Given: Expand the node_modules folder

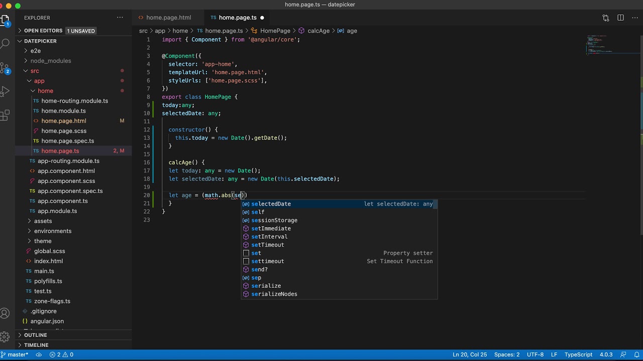Looking at the screenshot, I should [50, 61].
